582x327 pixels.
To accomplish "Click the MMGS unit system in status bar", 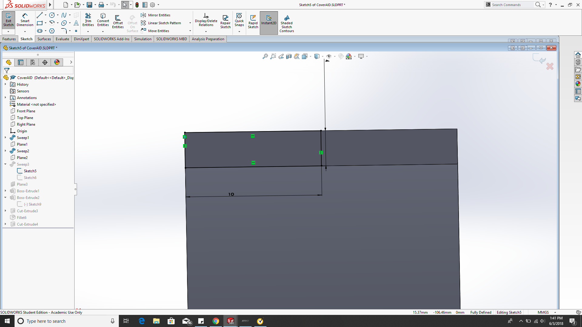I will 543,312.
